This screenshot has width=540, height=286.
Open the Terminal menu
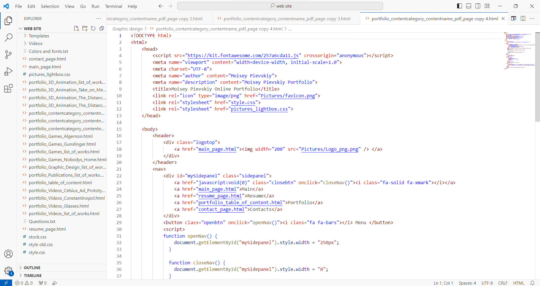(113, 6)
